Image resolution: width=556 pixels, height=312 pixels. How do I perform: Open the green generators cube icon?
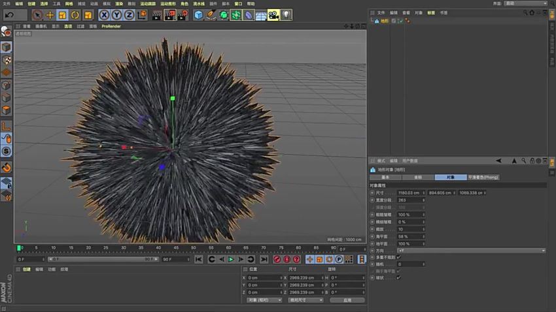pos(224,15)
